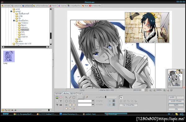Pick the outlined circle shape tool
Image resolution: width=186 pixels, height=122 pixels.
point(70,101)
